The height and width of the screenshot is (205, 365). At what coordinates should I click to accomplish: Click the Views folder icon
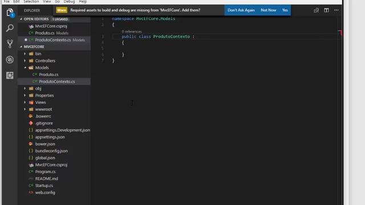(31, 102)
